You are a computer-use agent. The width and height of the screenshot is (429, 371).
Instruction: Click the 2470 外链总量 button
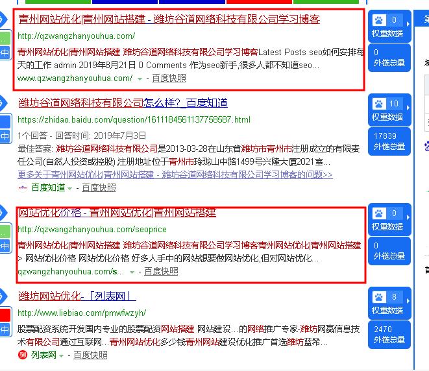389,335
